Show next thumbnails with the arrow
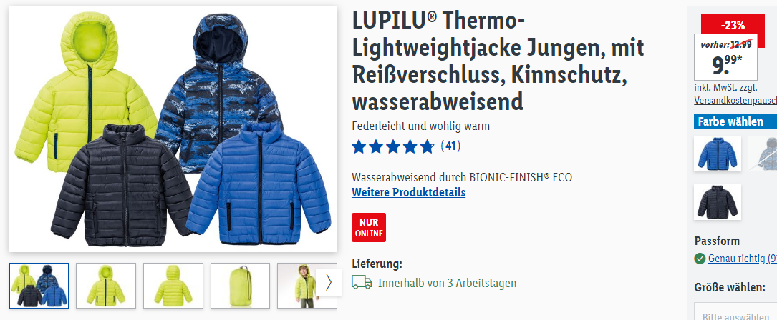 (x=328, y=282)
